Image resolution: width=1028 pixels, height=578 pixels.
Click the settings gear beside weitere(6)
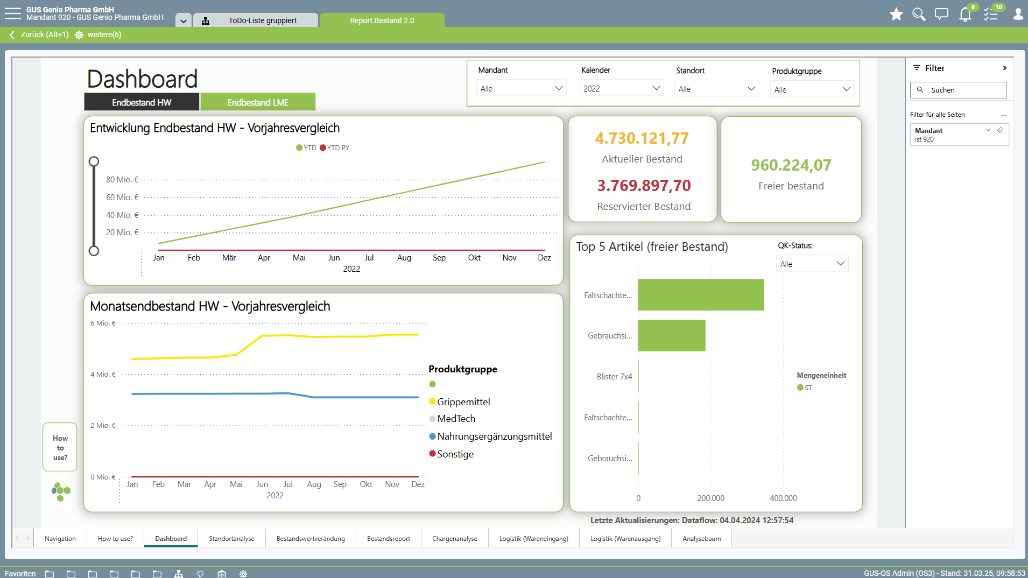(x=79, y=35)
